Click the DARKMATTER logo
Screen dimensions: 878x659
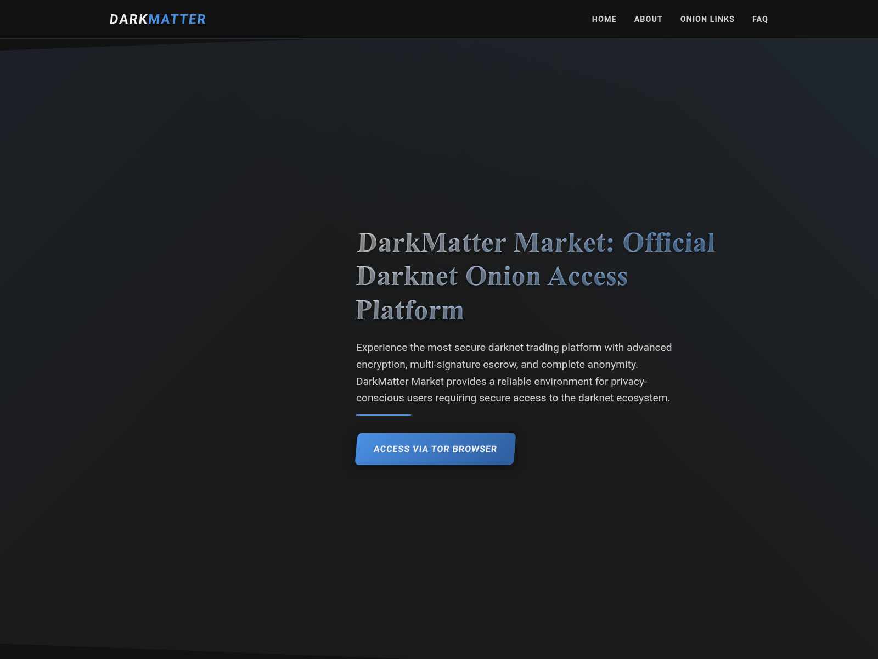157,19
